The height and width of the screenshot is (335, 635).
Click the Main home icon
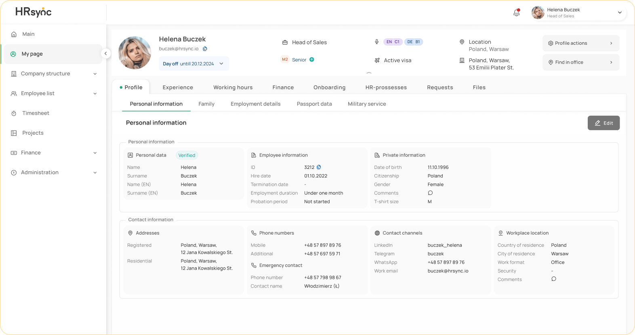[14, 34]
